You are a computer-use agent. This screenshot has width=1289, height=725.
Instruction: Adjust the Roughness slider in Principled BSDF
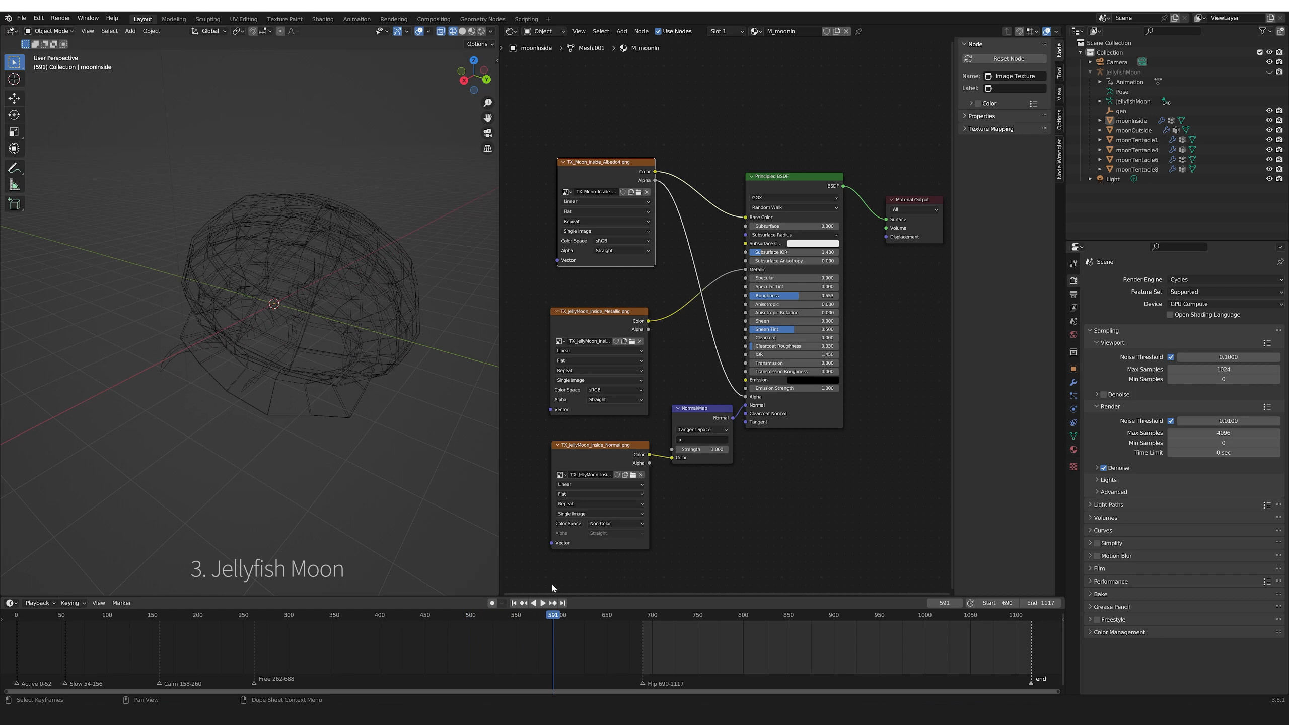[x=794, y=296]
